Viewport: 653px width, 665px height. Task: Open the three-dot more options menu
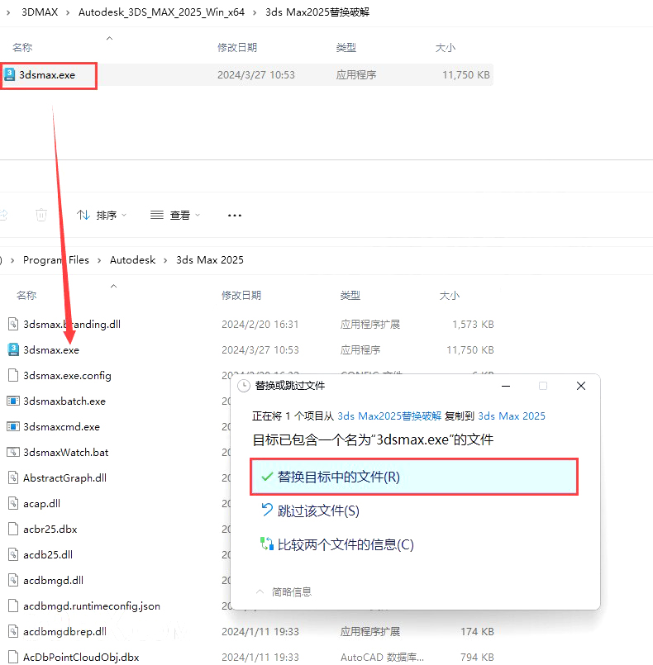(x=235, y=216)
